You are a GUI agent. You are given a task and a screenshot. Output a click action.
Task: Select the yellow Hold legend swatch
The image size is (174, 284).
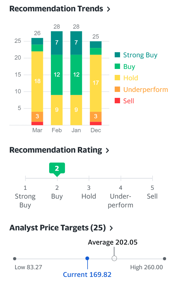[x=118, y=78]
